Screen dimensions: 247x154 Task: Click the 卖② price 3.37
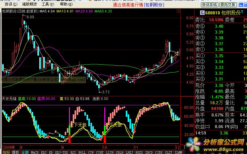219,44
